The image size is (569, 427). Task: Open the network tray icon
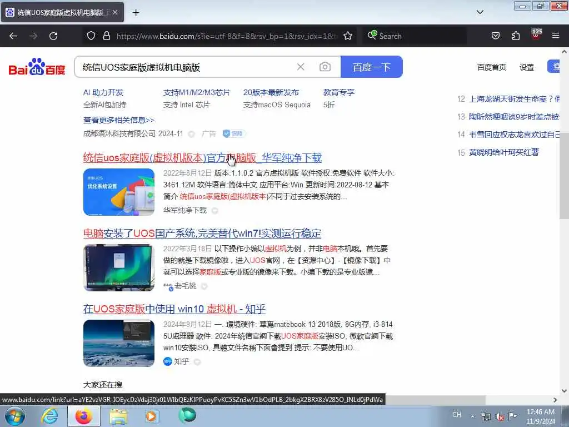point(486,416)
